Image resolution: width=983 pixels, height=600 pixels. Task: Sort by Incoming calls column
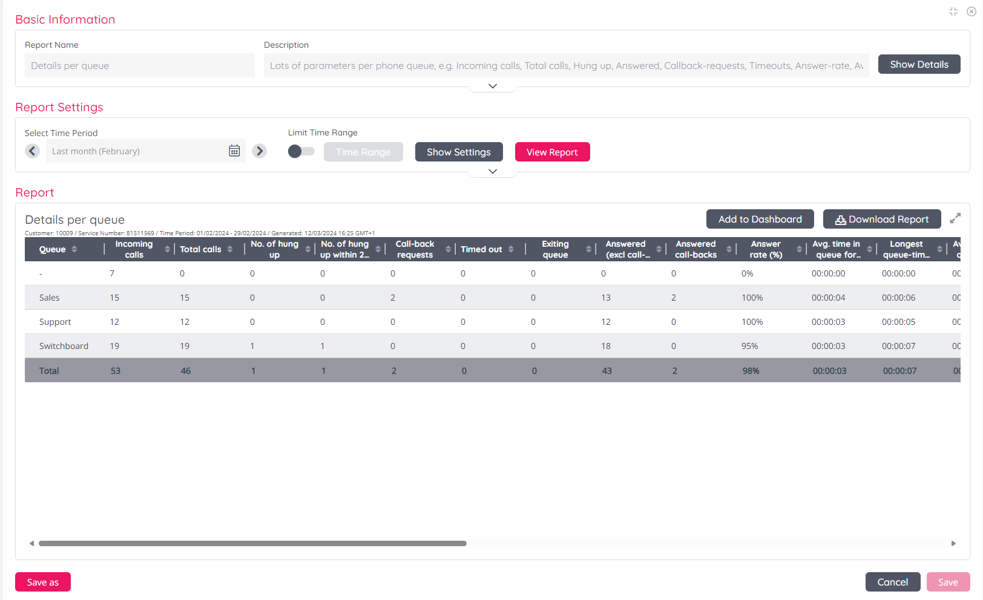(167, 249)
